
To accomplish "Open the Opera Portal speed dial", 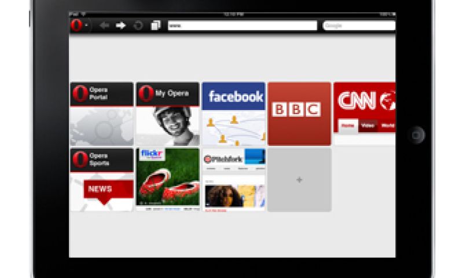I will (x=102, y=114).
